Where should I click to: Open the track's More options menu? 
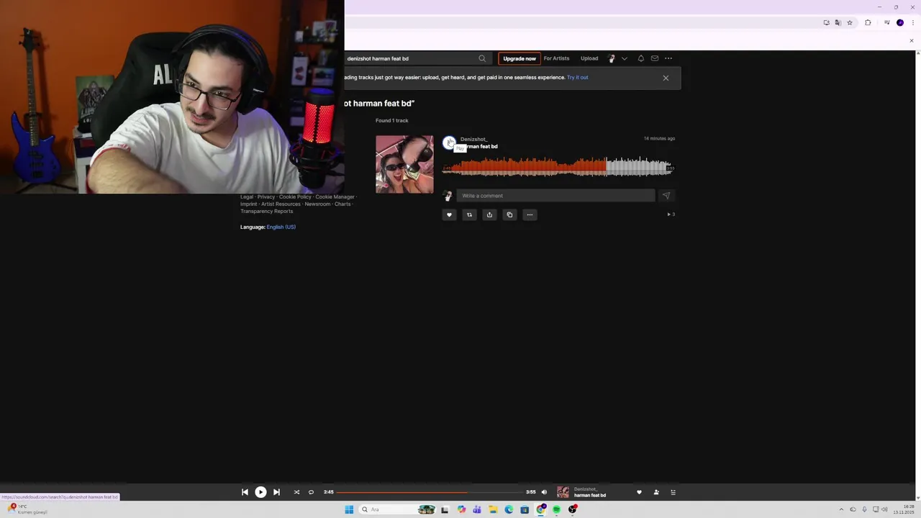(x=530, y=214)
